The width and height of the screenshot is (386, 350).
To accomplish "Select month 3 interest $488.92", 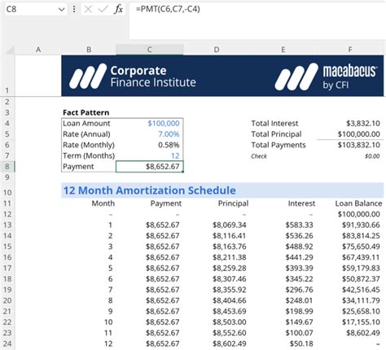I will pos(299,247).
